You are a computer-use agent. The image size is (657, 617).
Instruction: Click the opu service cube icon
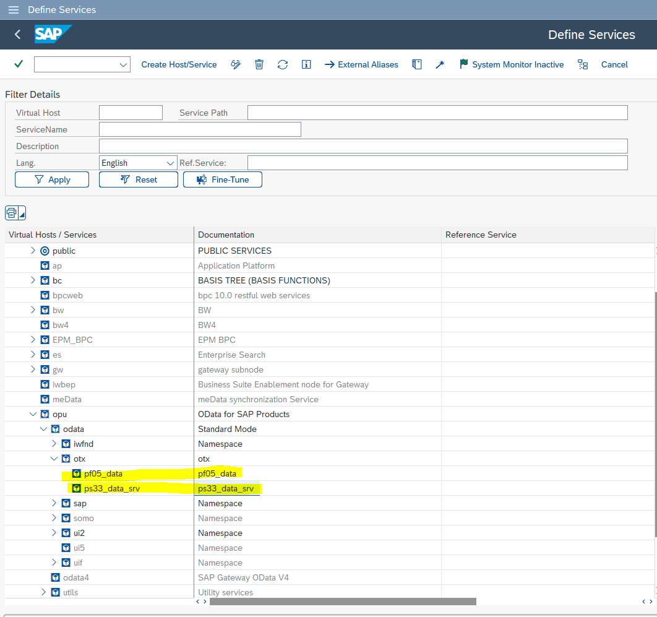[x=45, y=414]
